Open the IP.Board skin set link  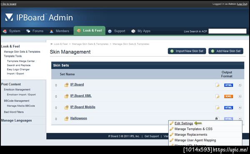coord(77,85)
